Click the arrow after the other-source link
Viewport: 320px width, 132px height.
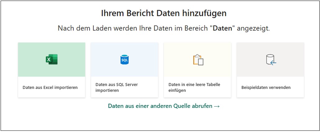click(x=217, y=106)
